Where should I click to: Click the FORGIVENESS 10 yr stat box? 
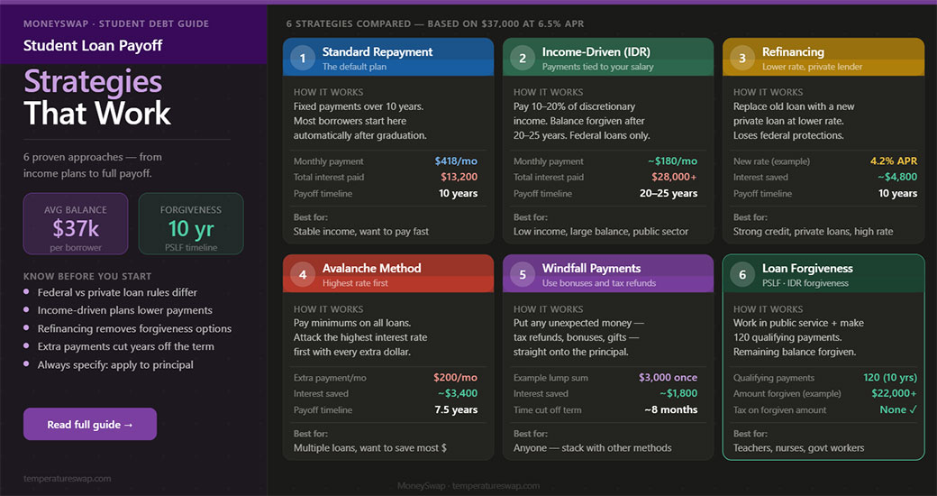(191, 224)
